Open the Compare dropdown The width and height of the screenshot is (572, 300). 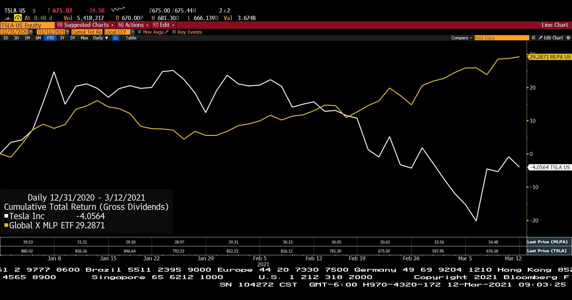point(462,38)
